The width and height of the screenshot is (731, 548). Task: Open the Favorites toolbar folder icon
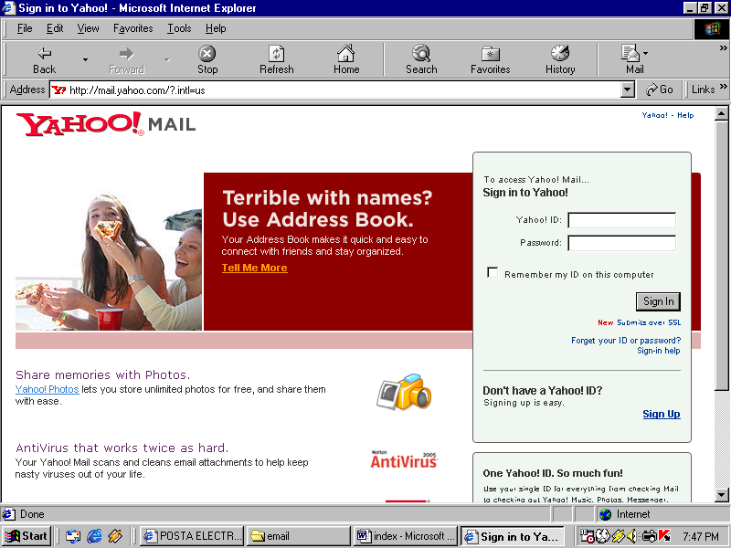click(490, 59)
